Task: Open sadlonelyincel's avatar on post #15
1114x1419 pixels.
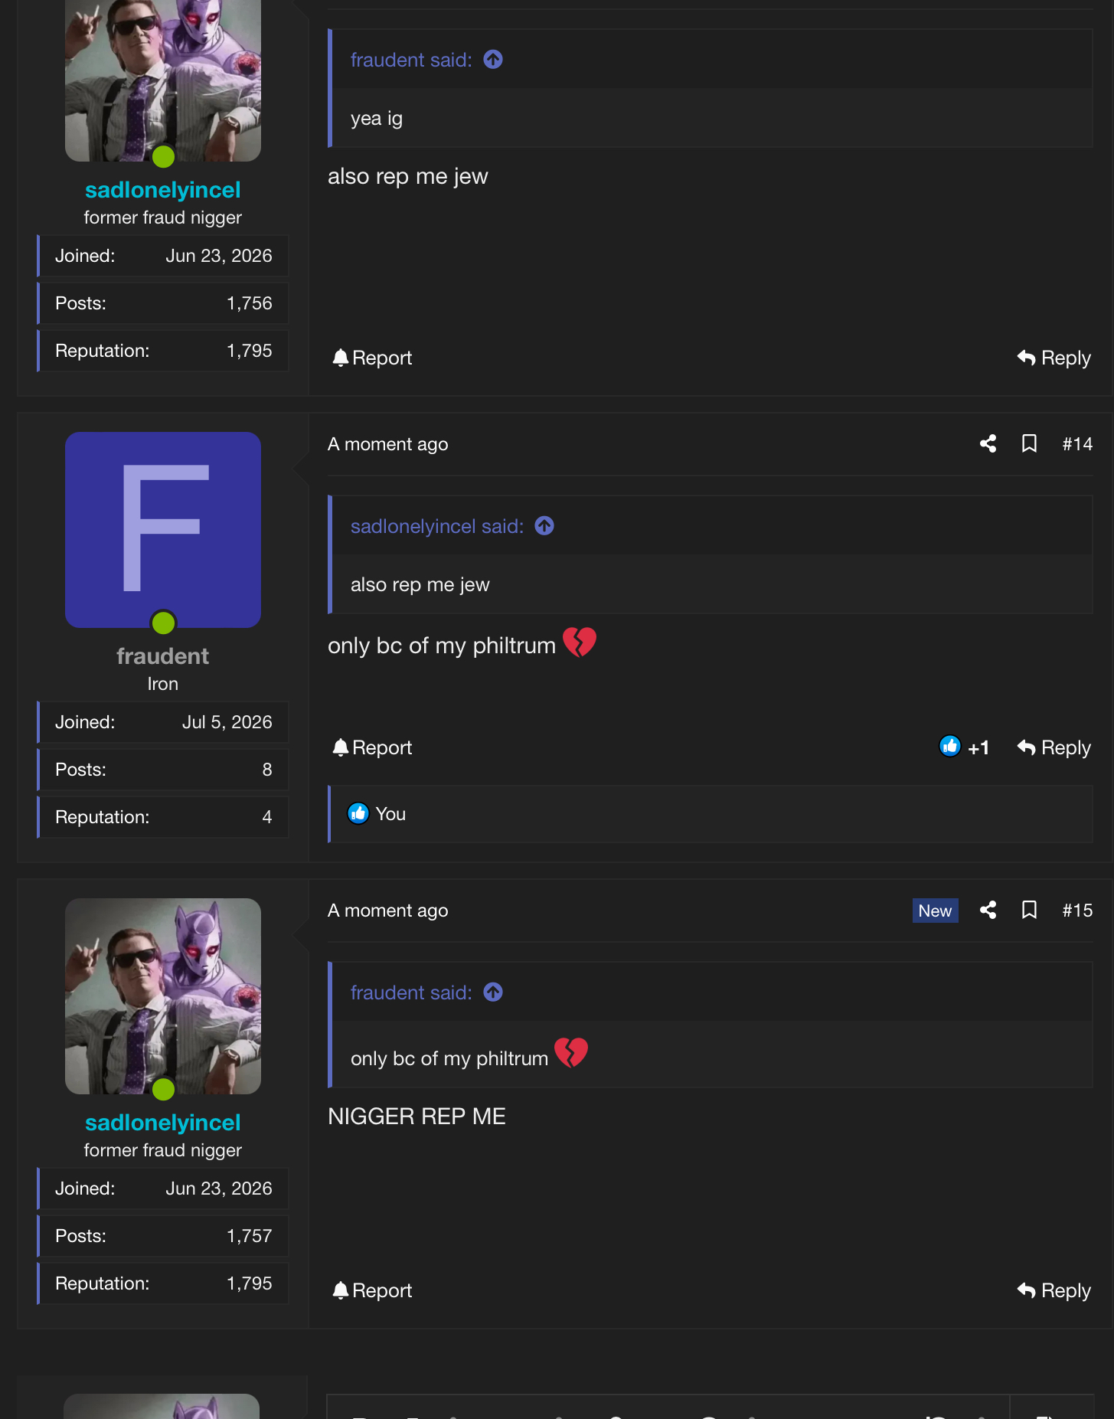Action: pos(163,996)
